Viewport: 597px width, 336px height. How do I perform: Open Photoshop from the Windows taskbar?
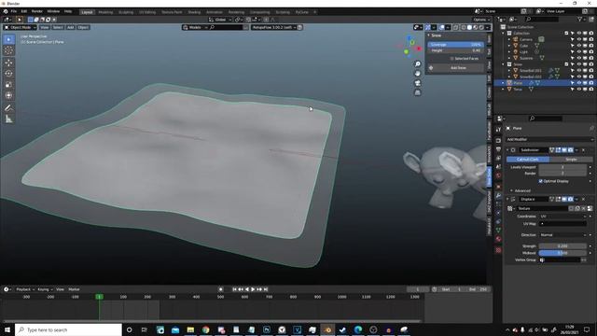point(267,329)
